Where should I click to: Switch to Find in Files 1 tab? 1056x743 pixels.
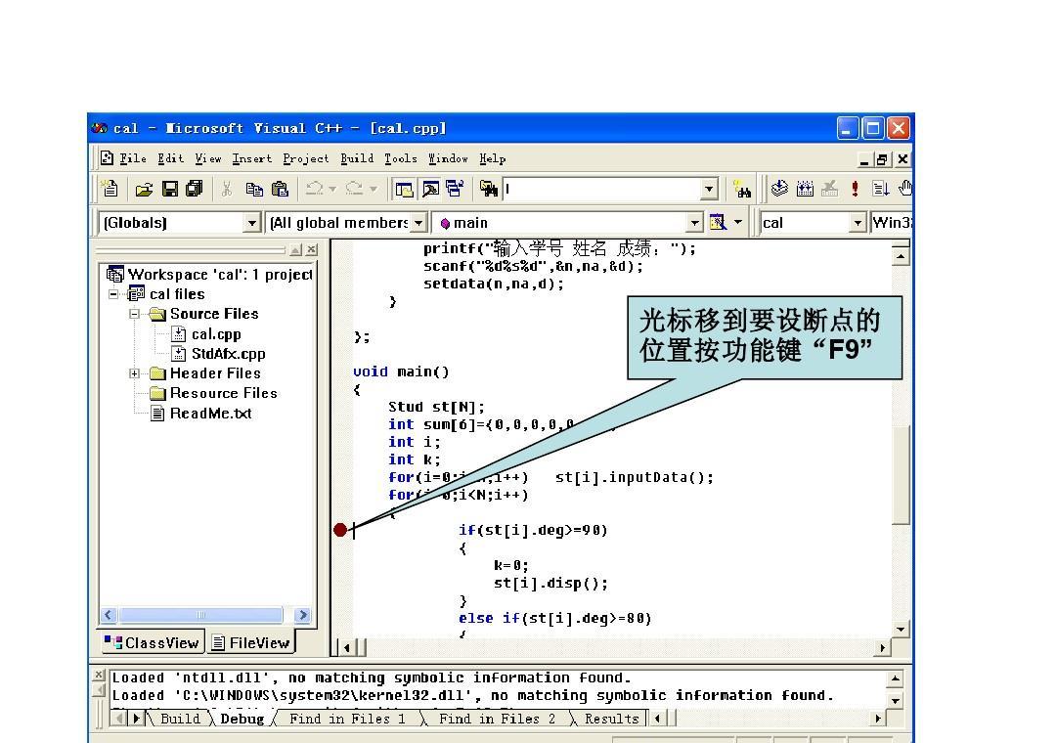(x=347, y=719)
